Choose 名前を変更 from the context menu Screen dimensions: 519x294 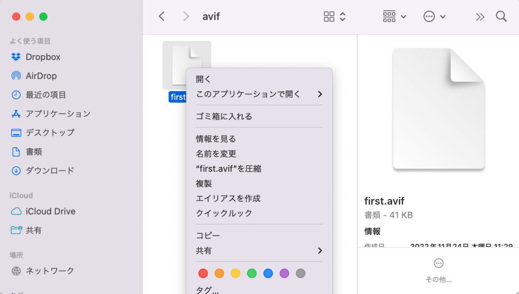pyautogui.click(x=259, y=154)
